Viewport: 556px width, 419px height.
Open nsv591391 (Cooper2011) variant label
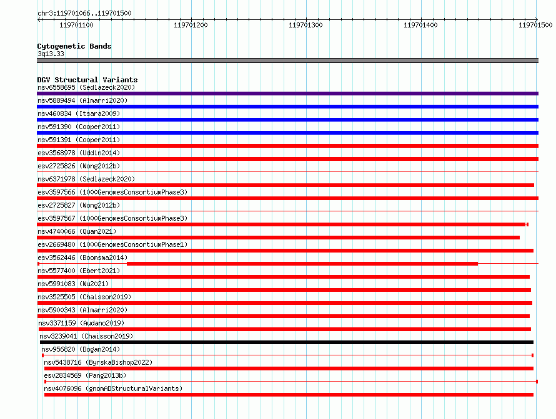tap(79, 140)
